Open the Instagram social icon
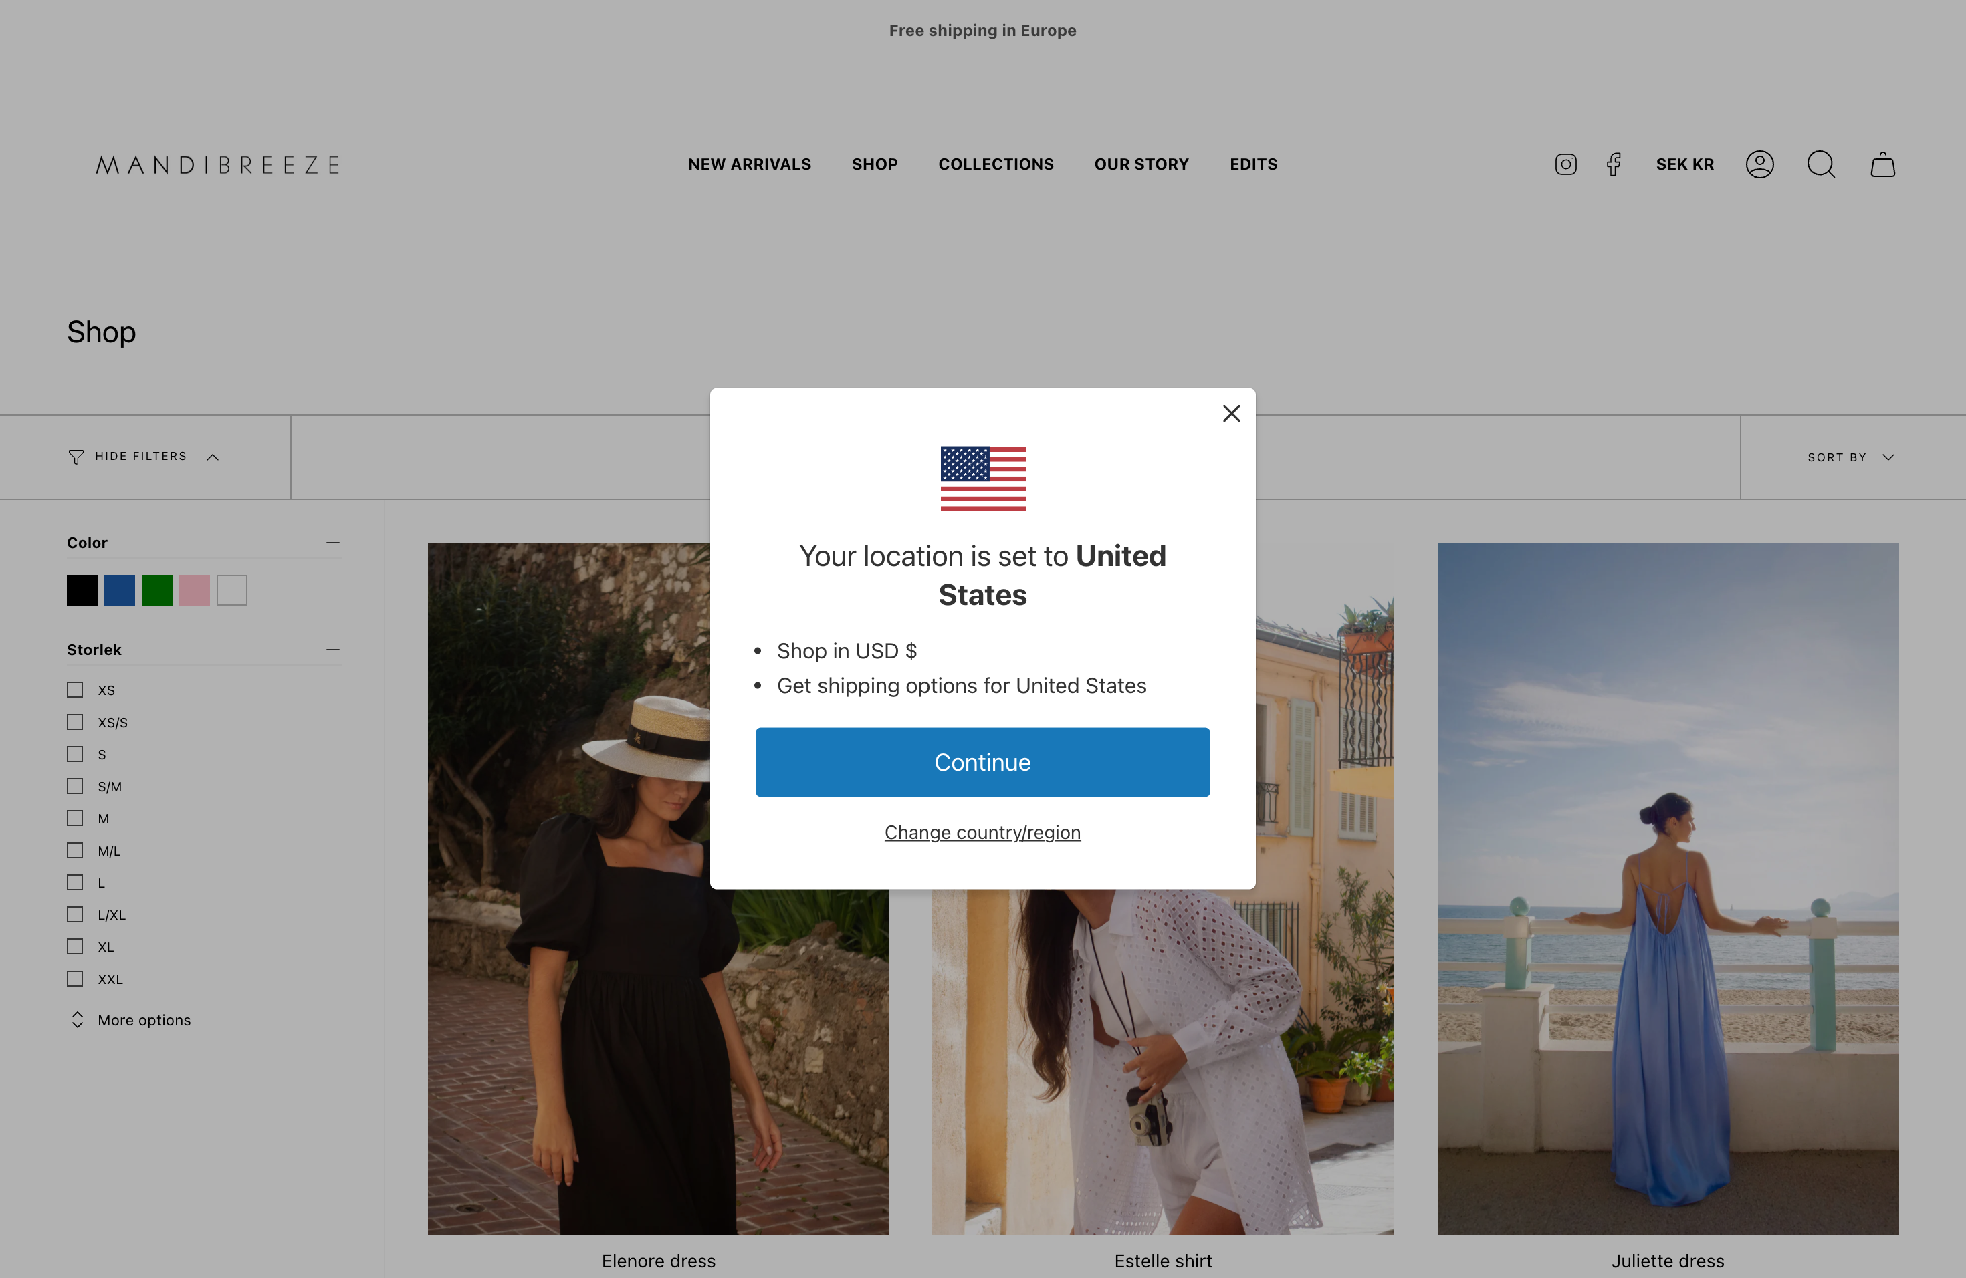The width and height of the screenshot is (1966, 1278). [1565, 164]
